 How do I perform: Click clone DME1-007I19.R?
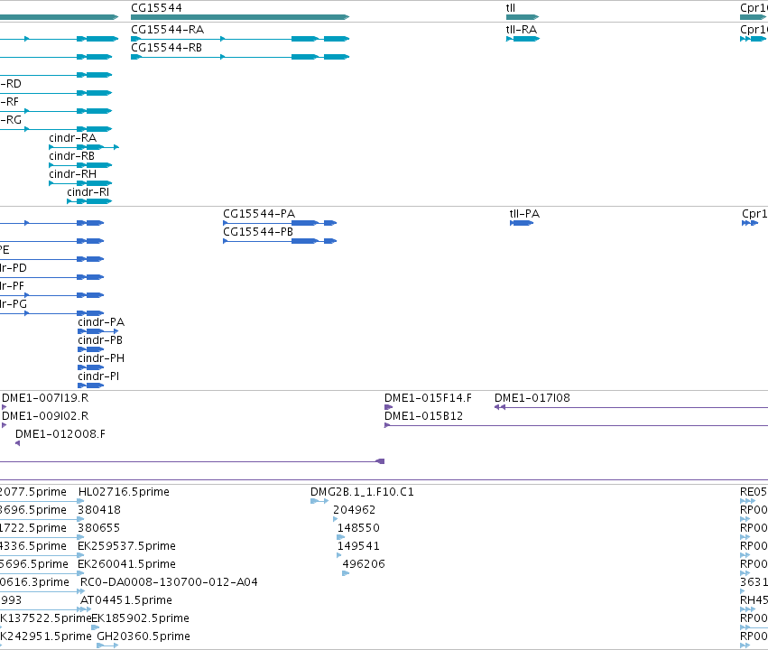pos(5,407)
